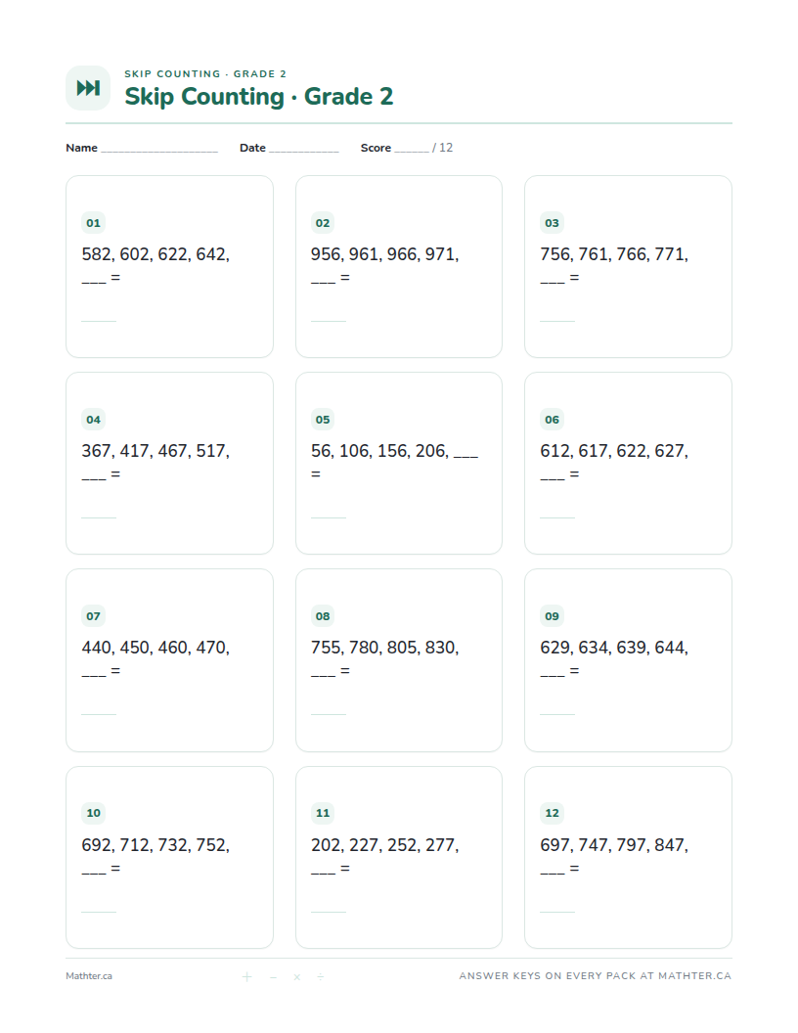Image resolution: width=798 pixels, height=1033 pixels.
Task: Click the skip-forward logo icon
Action: [88, 88]
